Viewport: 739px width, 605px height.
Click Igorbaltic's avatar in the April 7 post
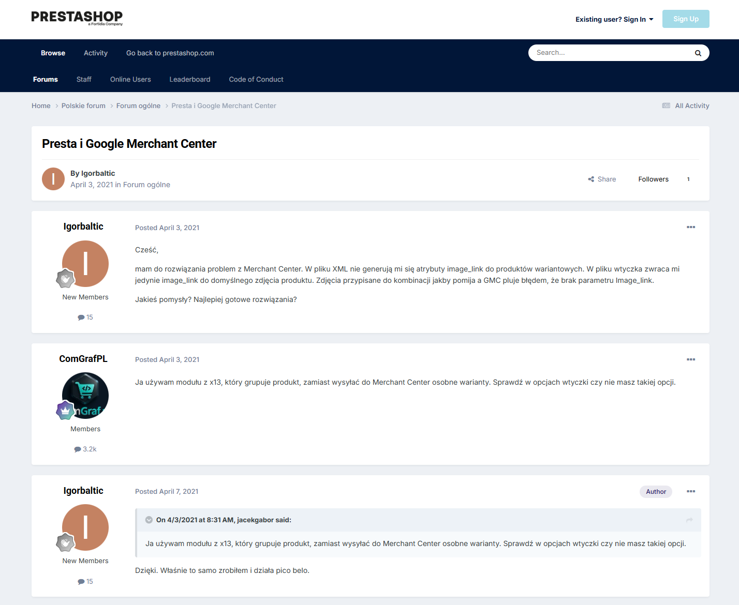point(85,527)
